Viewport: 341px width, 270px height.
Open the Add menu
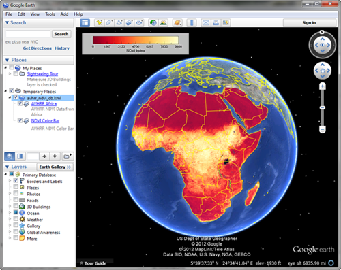pyautogui.click(x=64, y=14)
